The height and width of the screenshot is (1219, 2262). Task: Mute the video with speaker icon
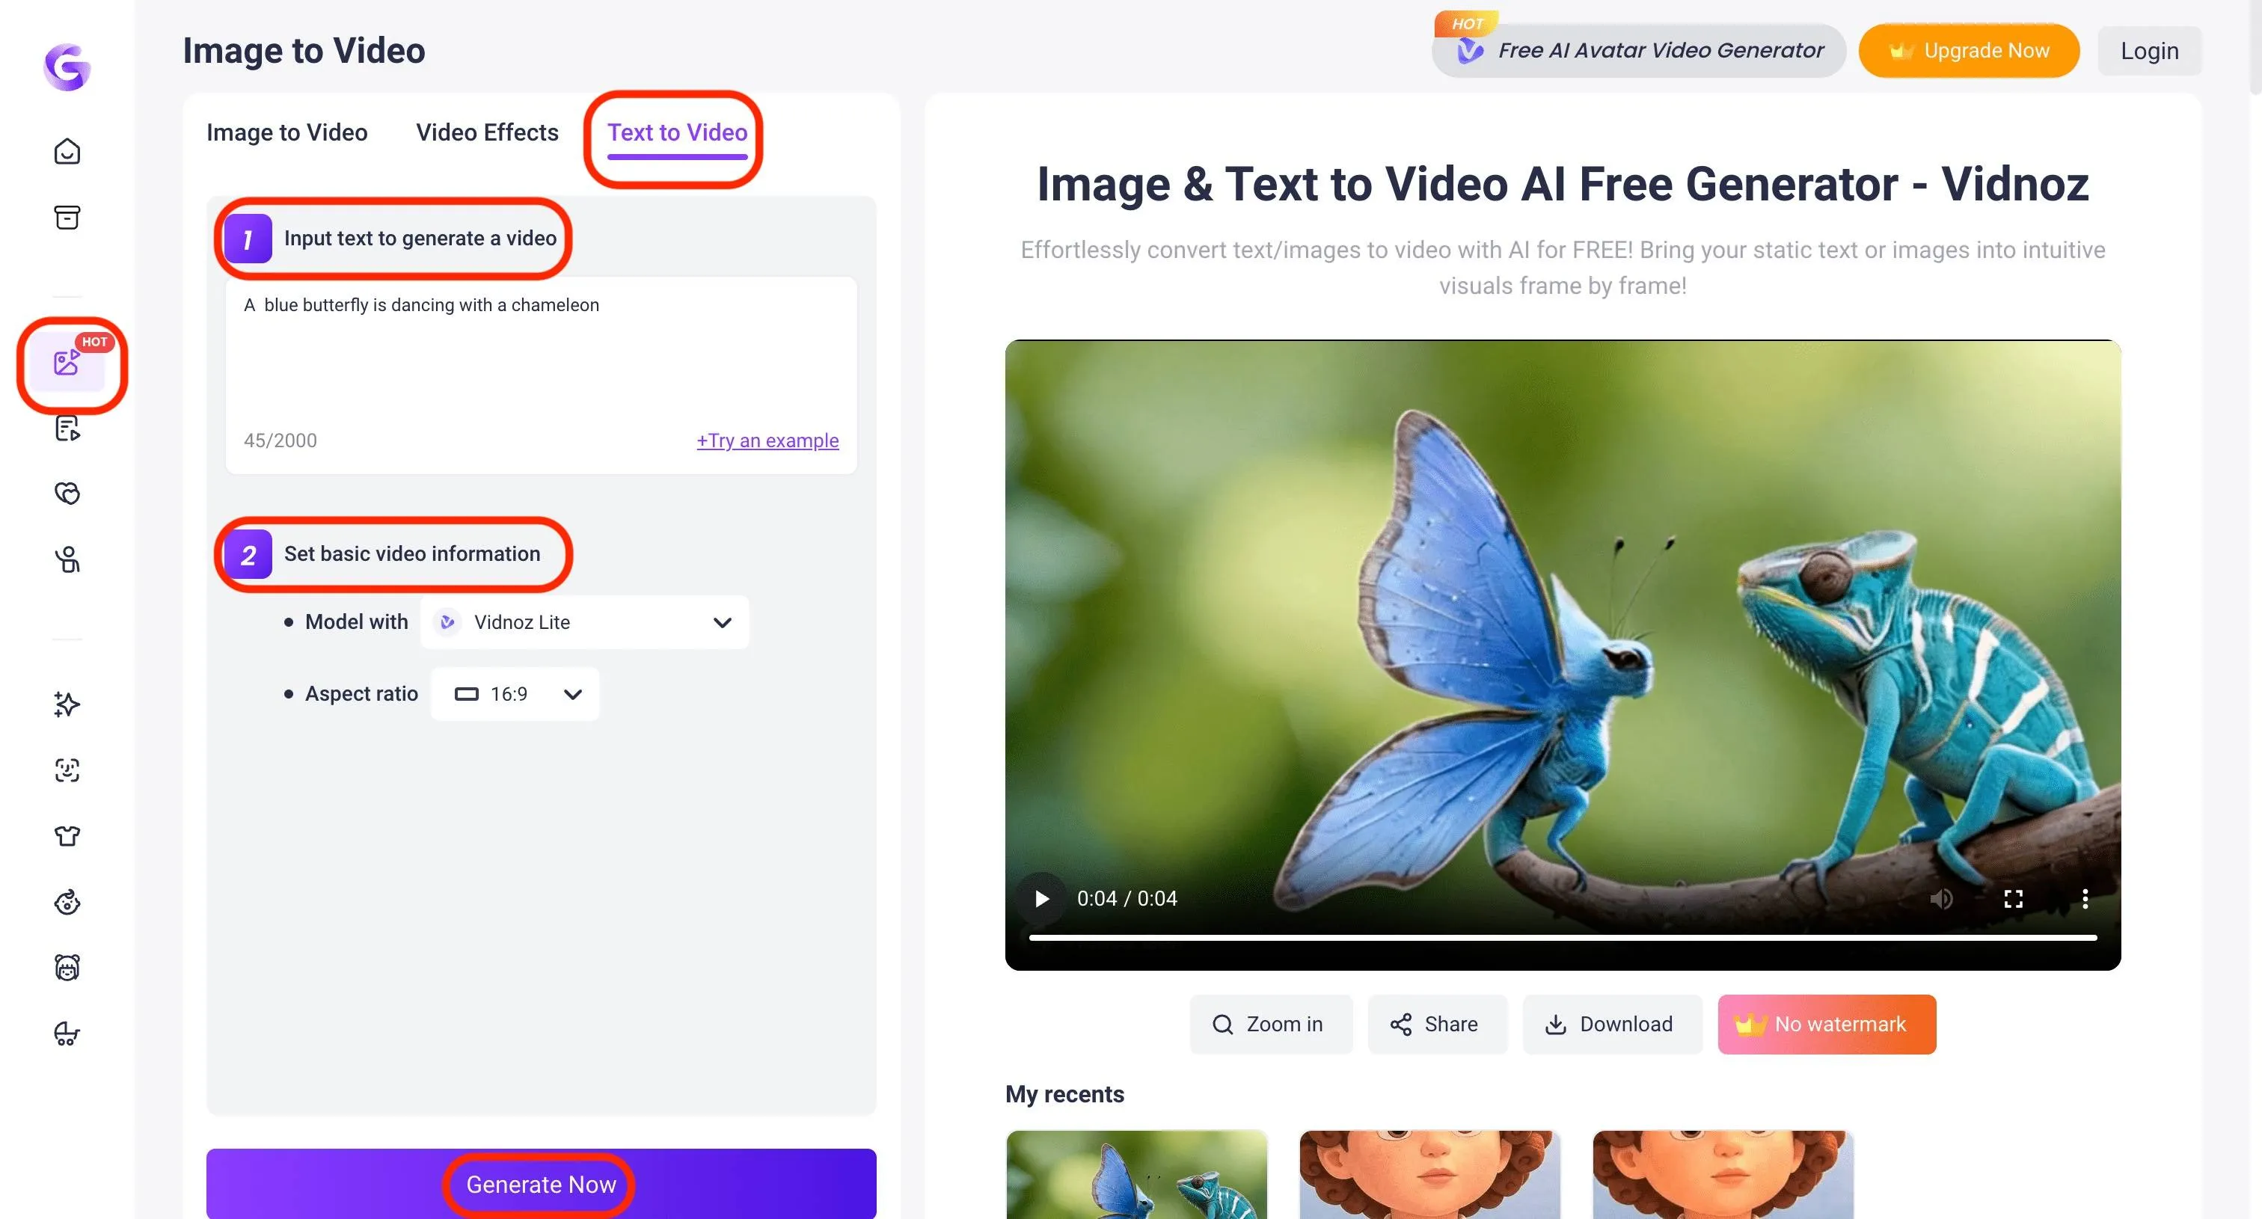pyautogui.click(x=1940, y=899)
